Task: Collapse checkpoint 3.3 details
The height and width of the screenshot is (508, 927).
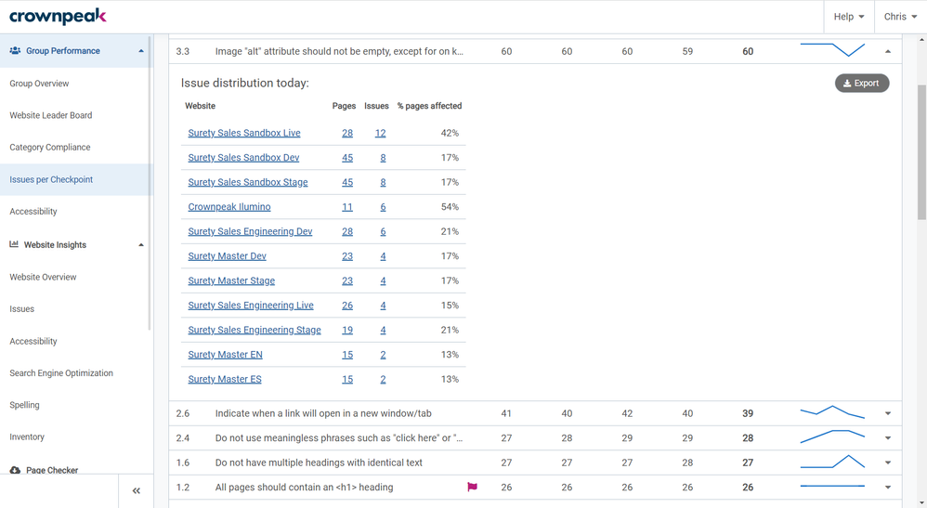Action: [x=888, y=51]
